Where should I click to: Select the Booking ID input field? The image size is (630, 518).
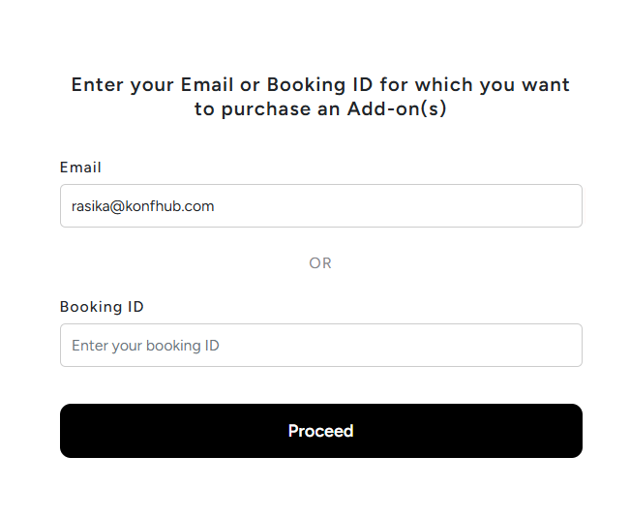(321, 346)
